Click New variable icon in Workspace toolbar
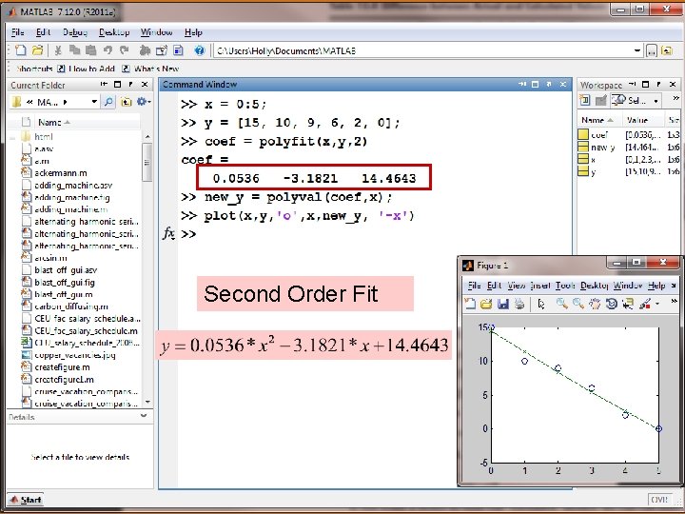Viewport: 685px width, 514px height. point(584,101)
